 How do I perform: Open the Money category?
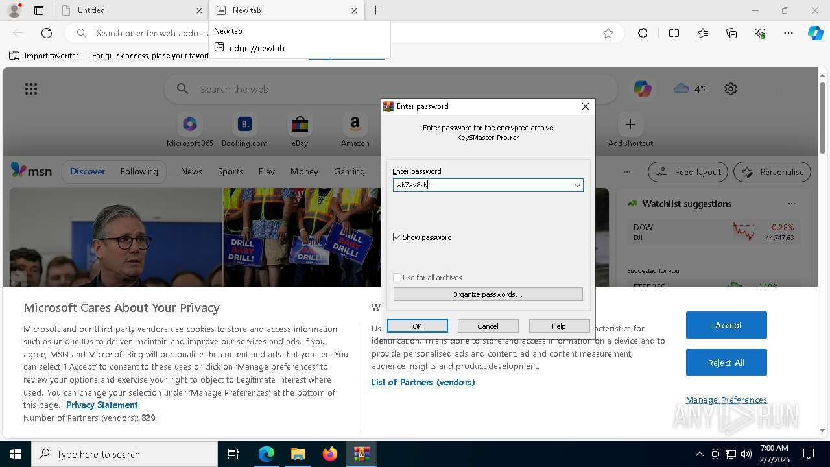coord(304,172)
